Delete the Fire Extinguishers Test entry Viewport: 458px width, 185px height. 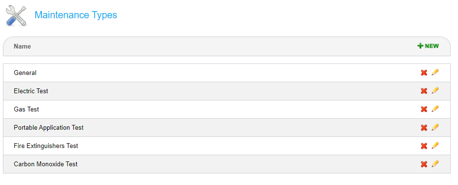point(424,146)
